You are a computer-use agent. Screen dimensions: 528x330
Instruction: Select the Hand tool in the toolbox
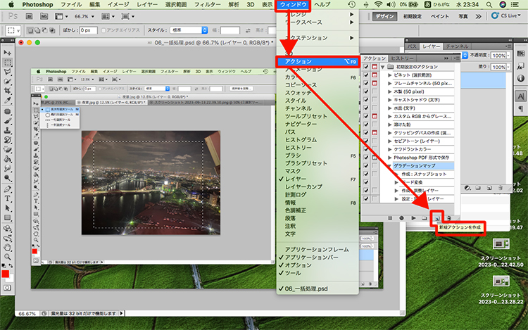click(8, 248)
